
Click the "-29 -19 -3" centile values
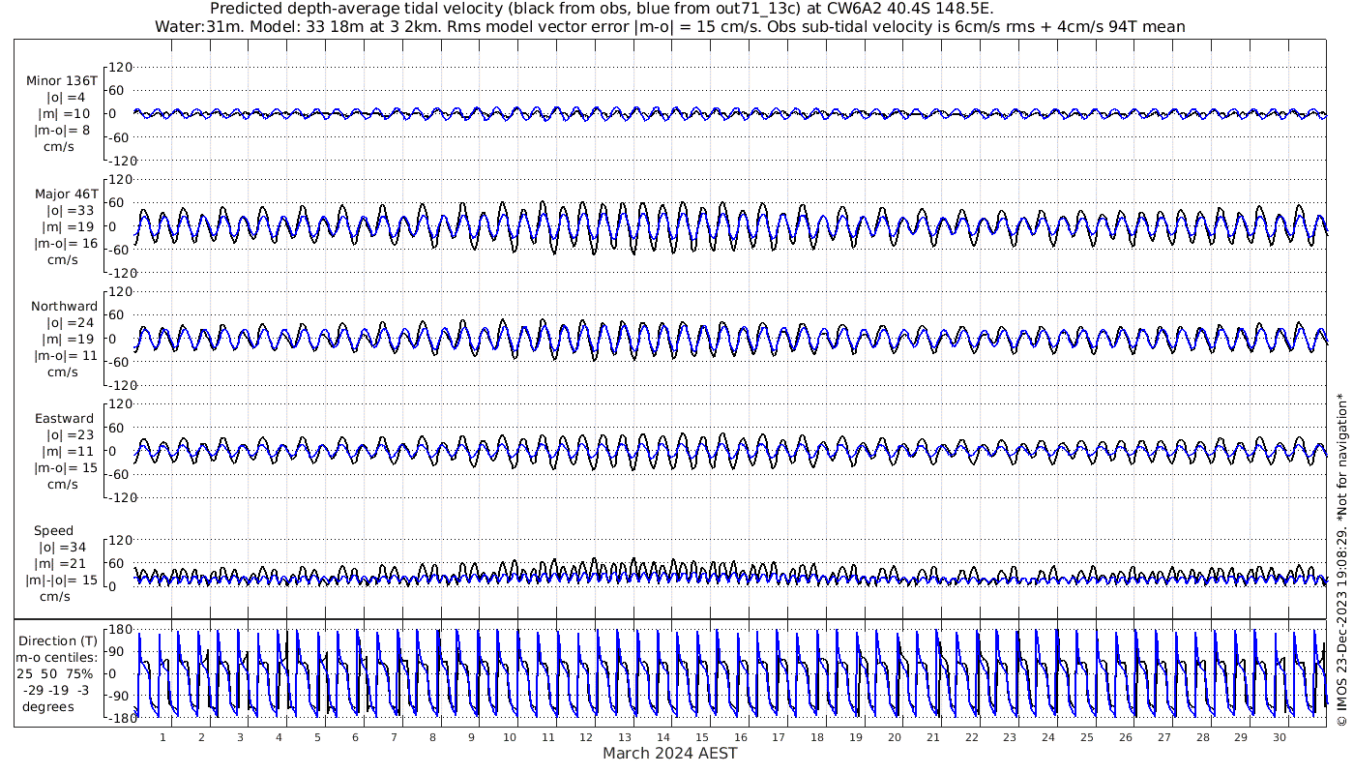[x=56, y=690]
